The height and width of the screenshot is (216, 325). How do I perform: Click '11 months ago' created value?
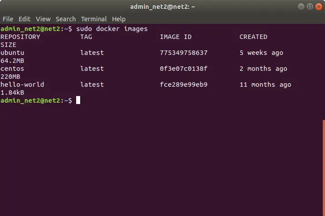pos(265,85)
